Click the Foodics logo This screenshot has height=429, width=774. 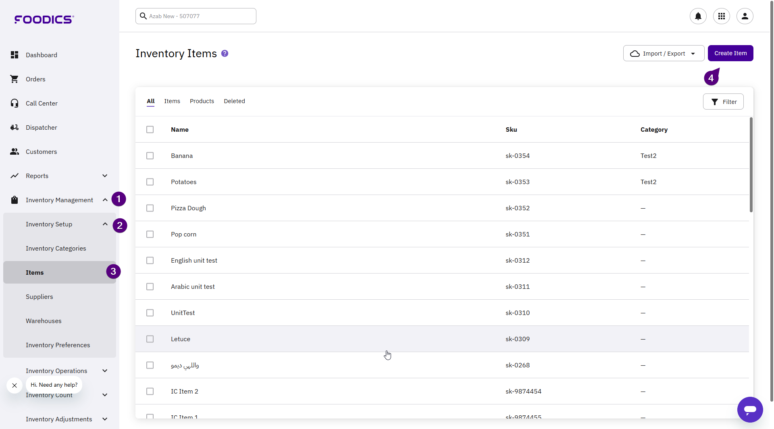44,19
